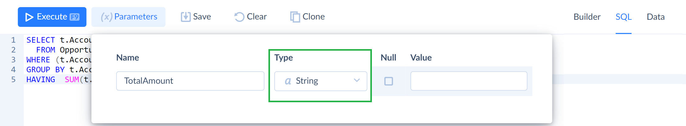
Task: Focus the TotalAmount name field
Action: pos(190,81)
